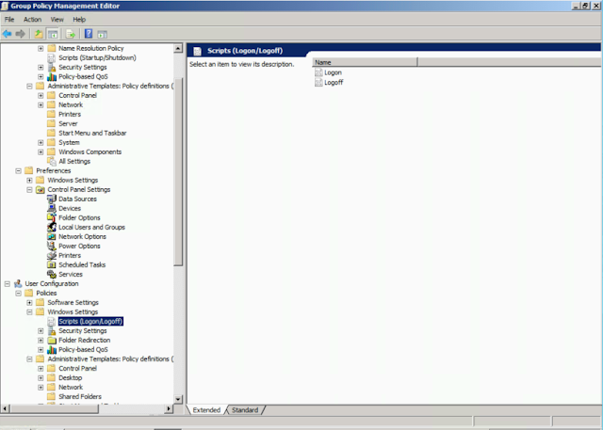This screenshot has width=603, height=430.
Task: Open the View menu
Action: click(x=57, y=20)
